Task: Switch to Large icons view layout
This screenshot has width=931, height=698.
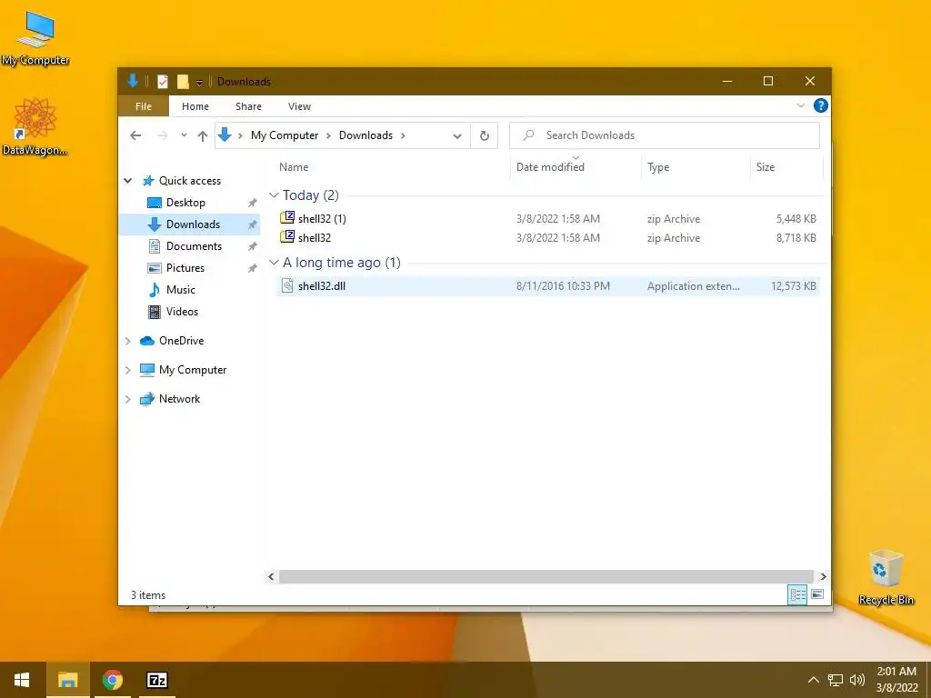Action: (817, 594)
